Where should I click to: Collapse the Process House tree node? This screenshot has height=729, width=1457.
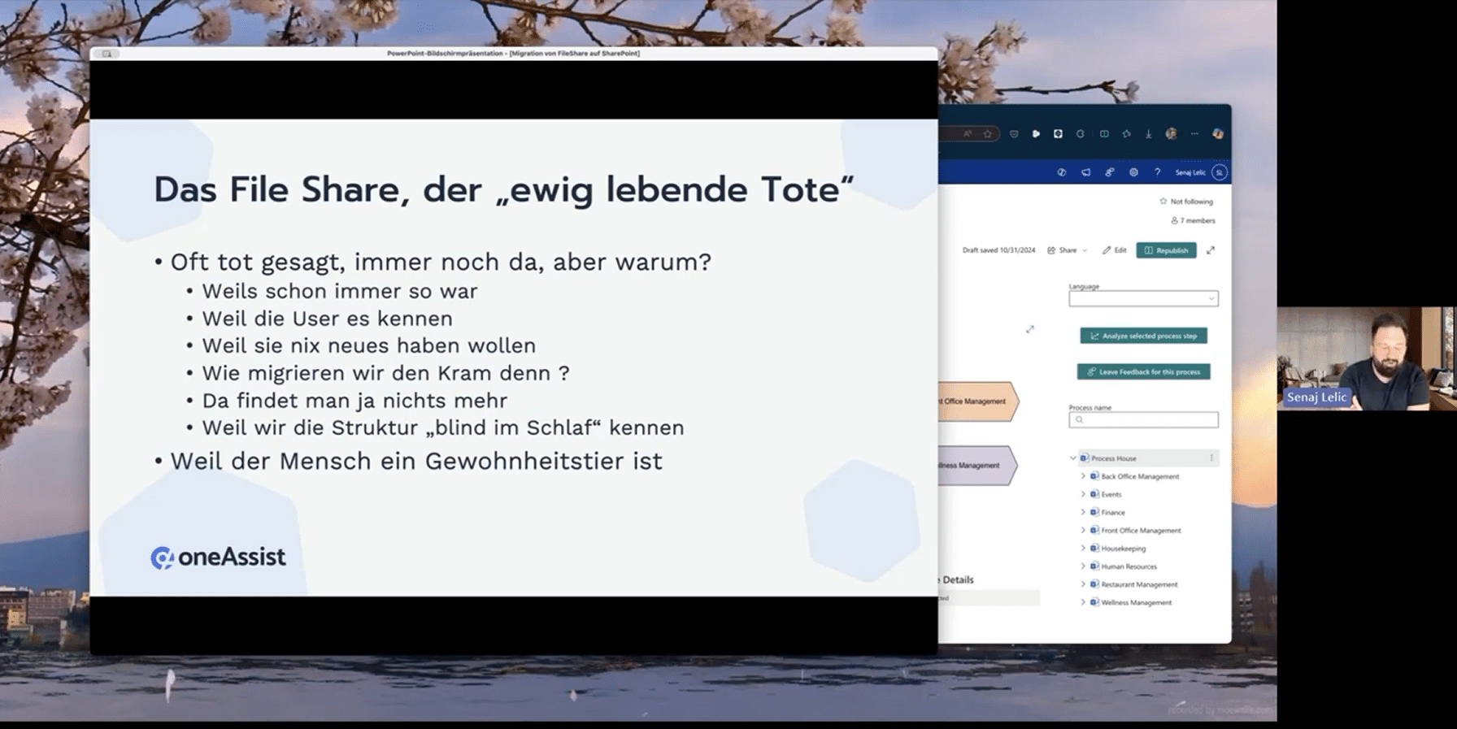coord(1073,458)
